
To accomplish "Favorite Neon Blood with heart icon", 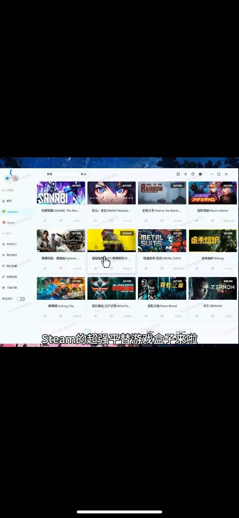I will tap(162, 316).
